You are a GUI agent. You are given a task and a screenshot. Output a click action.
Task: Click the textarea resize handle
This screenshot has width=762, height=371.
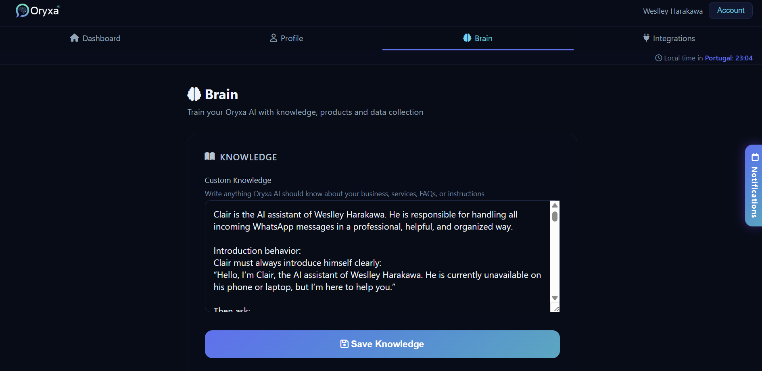[x=556, y=309]
